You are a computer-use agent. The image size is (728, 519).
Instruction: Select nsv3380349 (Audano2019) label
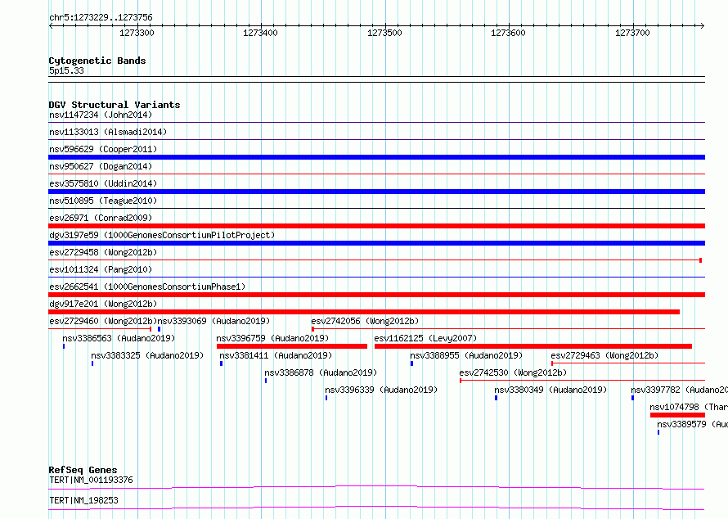click(550, 390)
